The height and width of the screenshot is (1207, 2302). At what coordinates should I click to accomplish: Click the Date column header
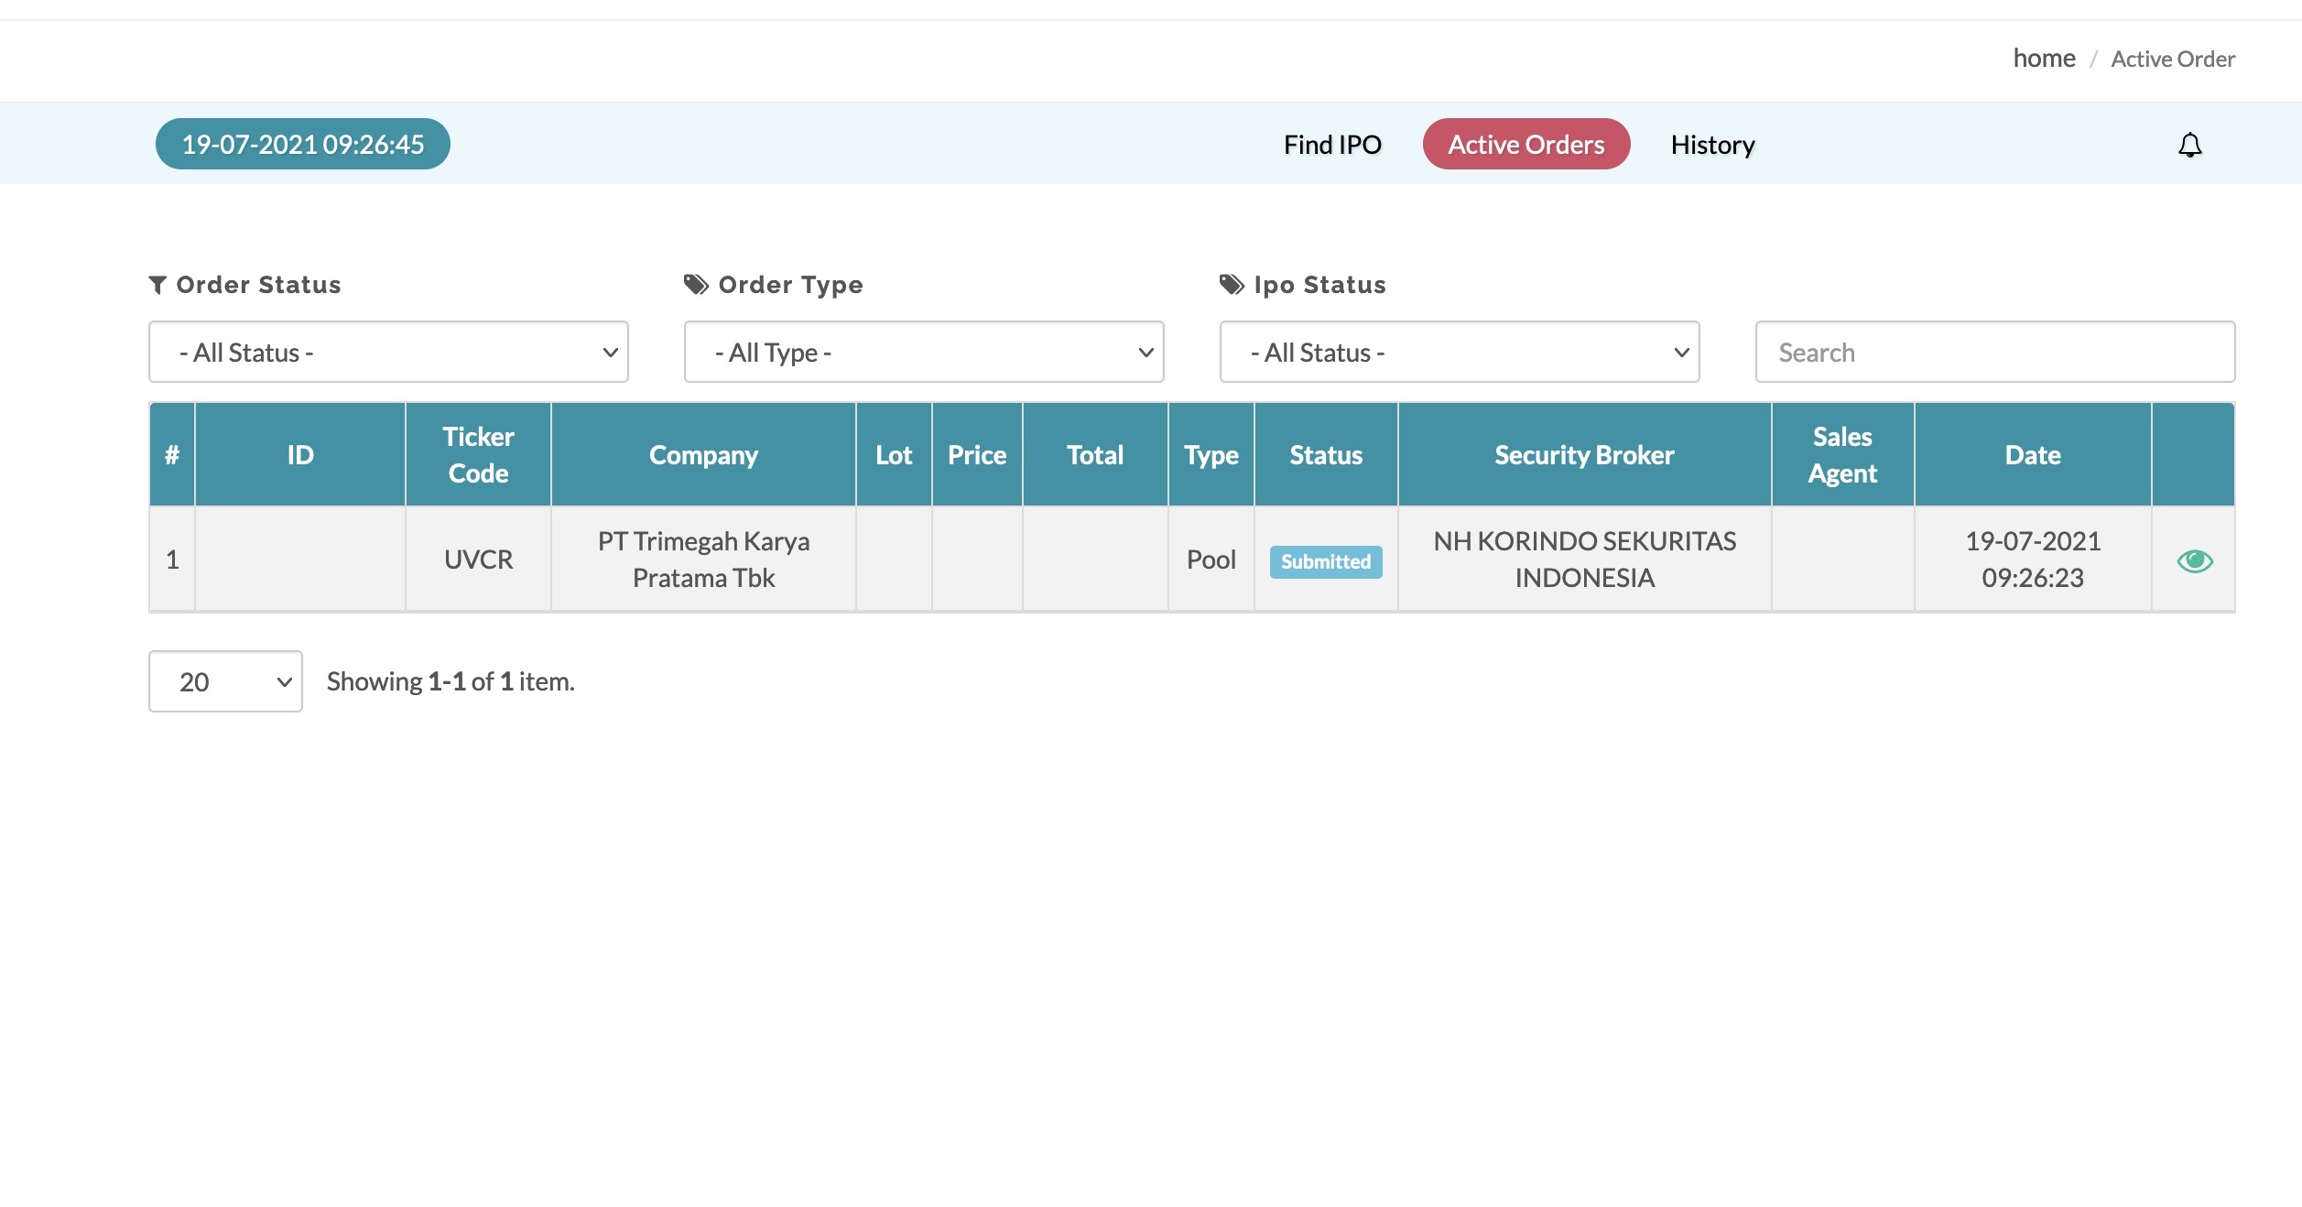click(x=2032, y=455)
